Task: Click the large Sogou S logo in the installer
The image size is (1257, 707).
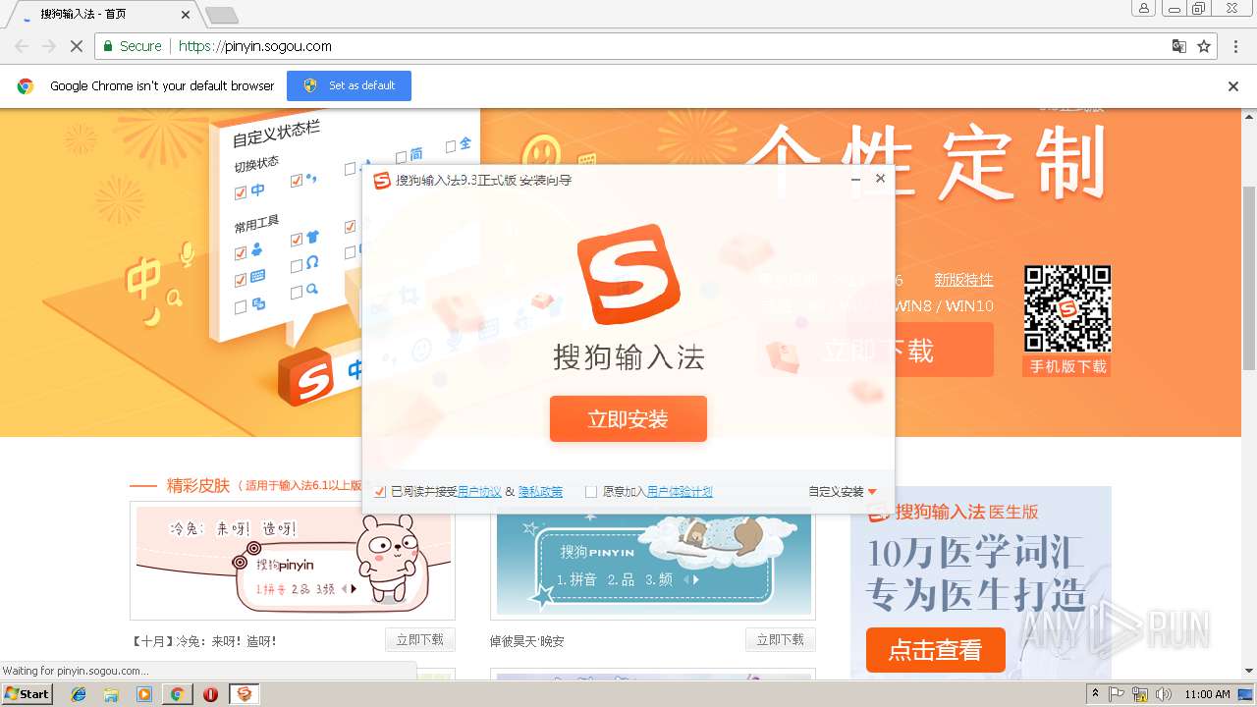Action: click(x=628, y=275)
